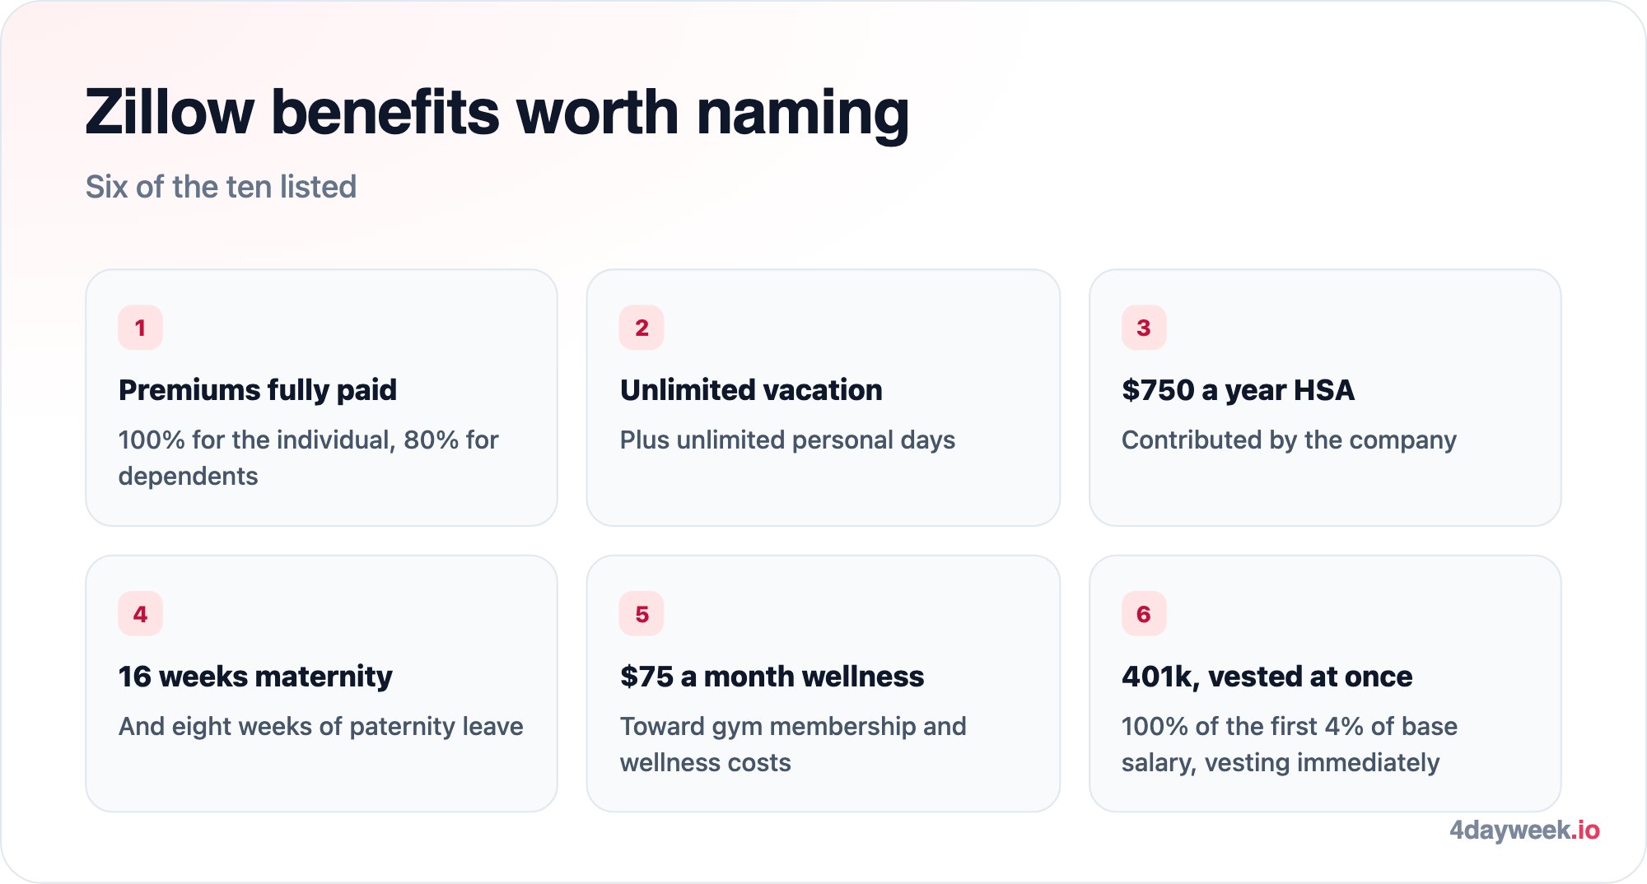
Task: Select the Unlimited vacation heading
Action: click(751, 390)
